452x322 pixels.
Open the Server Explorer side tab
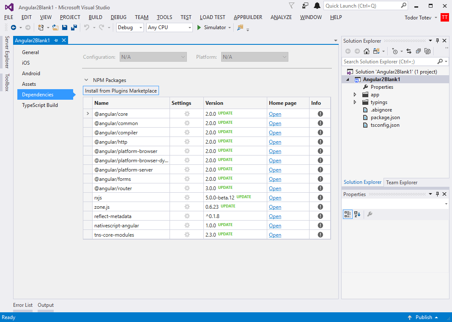7,52
